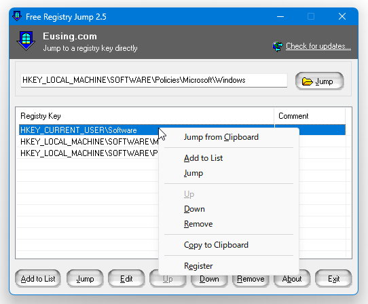
Task: Click the Eusing blue arrow logo
Action: click(26, 41)
